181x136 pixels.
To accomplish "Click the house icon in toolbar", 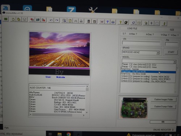I will [x=146, y=23].
